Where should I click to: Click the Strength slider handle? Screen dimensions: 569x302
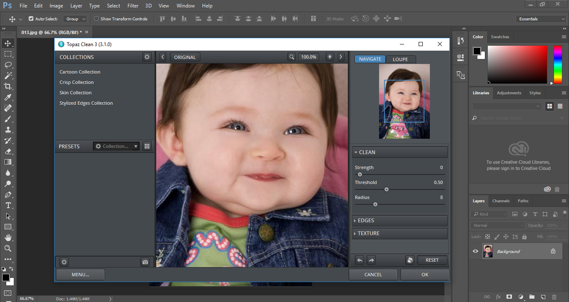click(x=360, y=174)
